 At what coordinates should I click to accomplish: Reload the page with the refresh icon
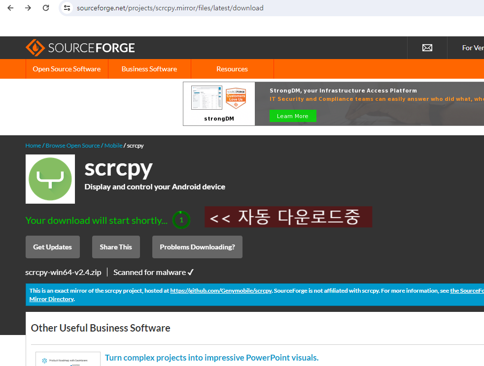coord(46,8)
